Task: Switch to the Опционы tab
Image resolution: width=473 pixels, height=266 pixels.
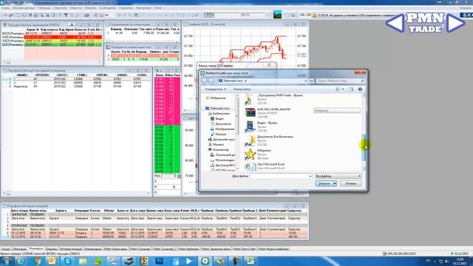Action: pos(51,249)
